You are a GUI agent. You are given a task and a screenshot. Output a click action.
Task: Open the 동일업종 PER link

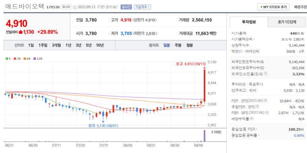(x=244, y=129)
